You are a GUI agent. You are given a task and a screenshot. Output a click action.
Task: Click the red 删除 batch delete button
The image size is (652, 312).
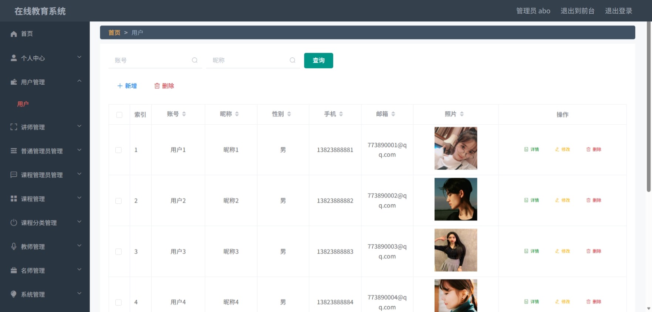point(164,86)
